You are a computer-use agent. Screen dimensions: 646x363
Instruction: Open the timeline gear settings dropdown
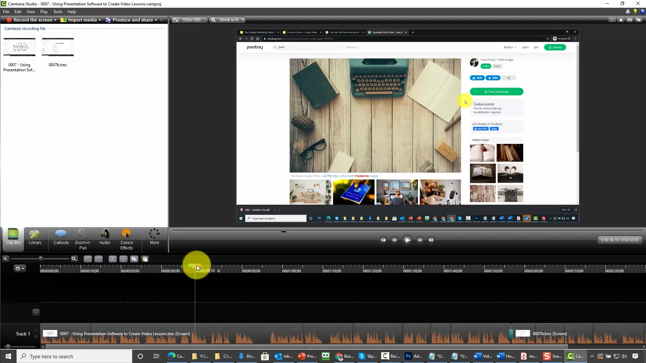point(20,269)
